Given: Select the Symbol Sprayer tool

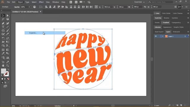Looking at the screenshot, I should click(x=3, y=58).
